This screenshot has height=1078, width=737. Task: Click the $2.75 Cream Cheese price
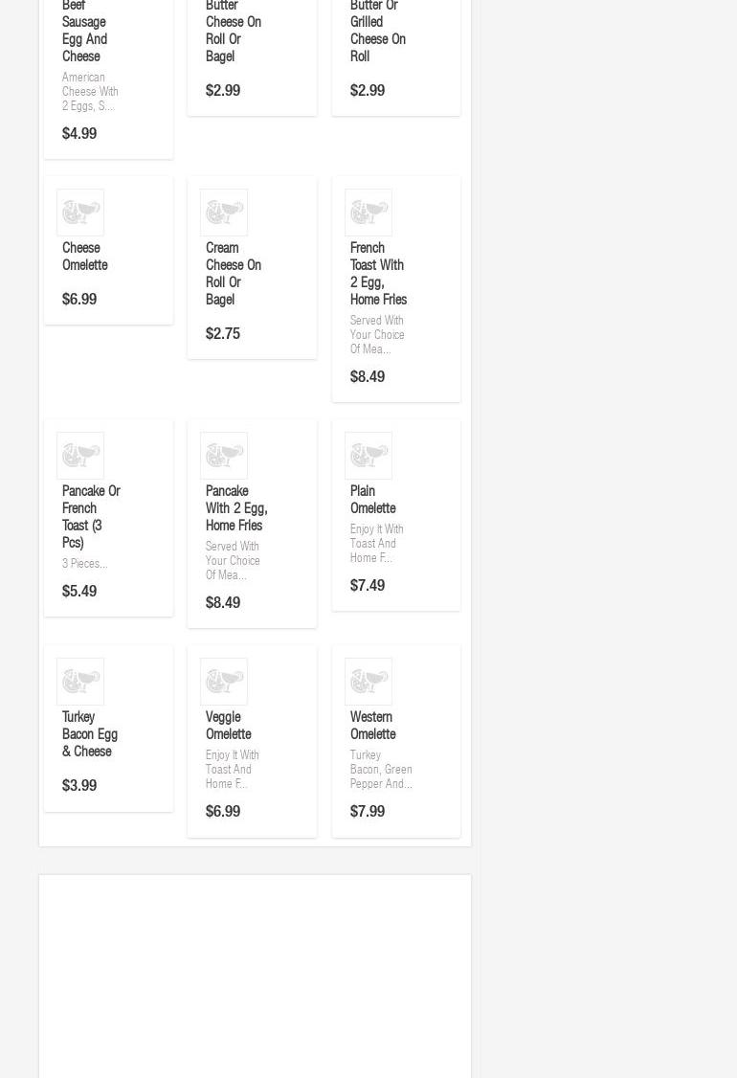[x=223, y=334]
